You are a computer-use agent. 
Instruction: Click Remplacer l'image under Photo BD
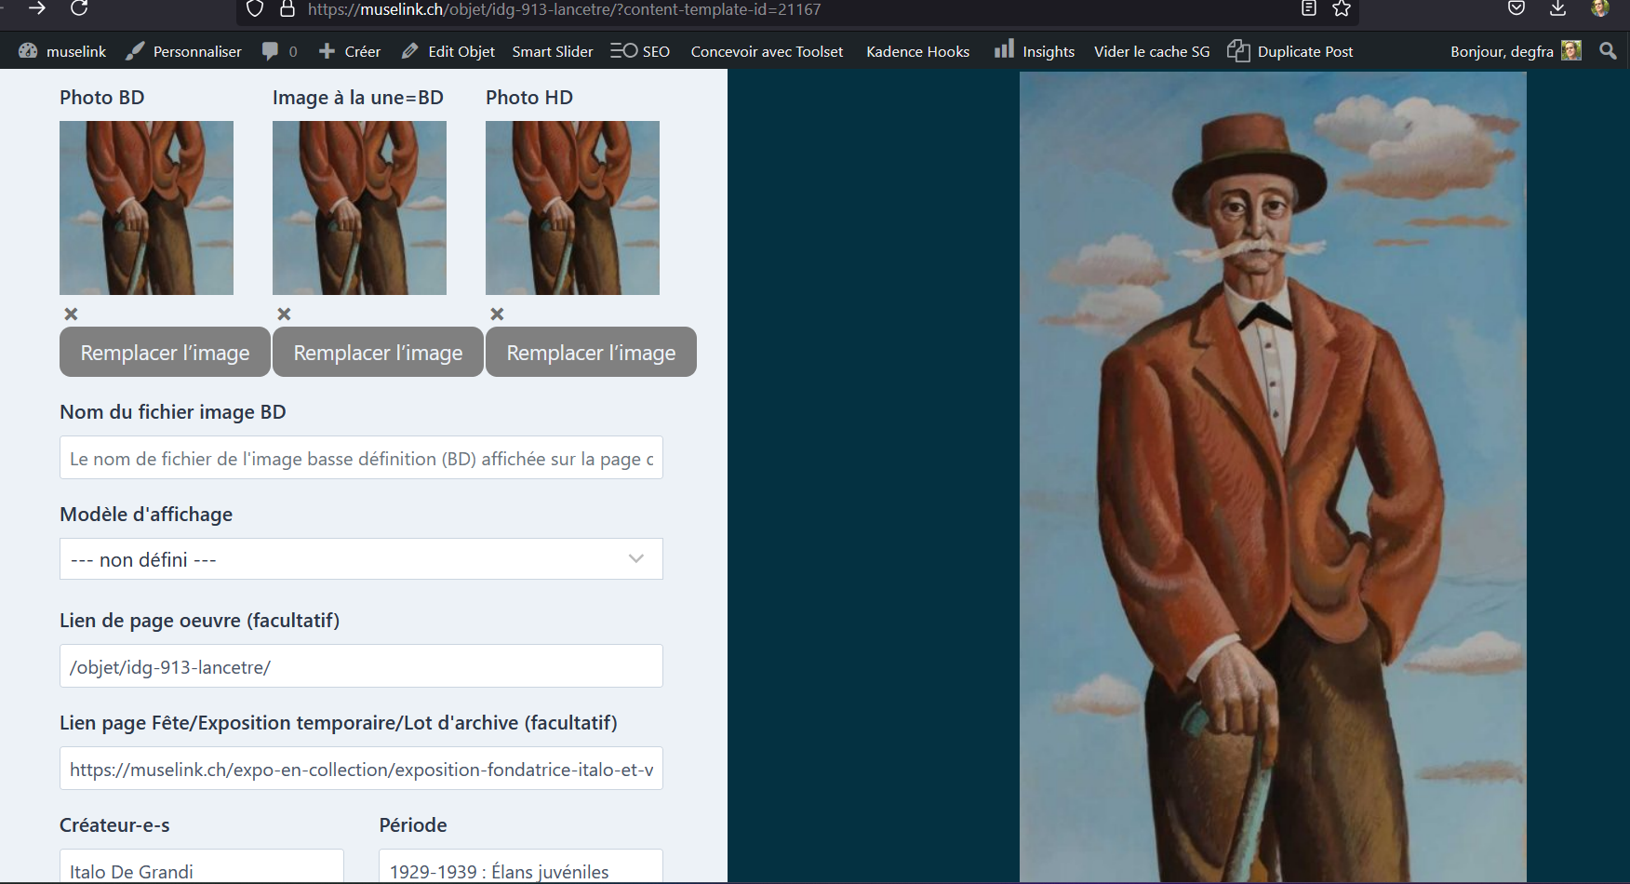[165, 352]
